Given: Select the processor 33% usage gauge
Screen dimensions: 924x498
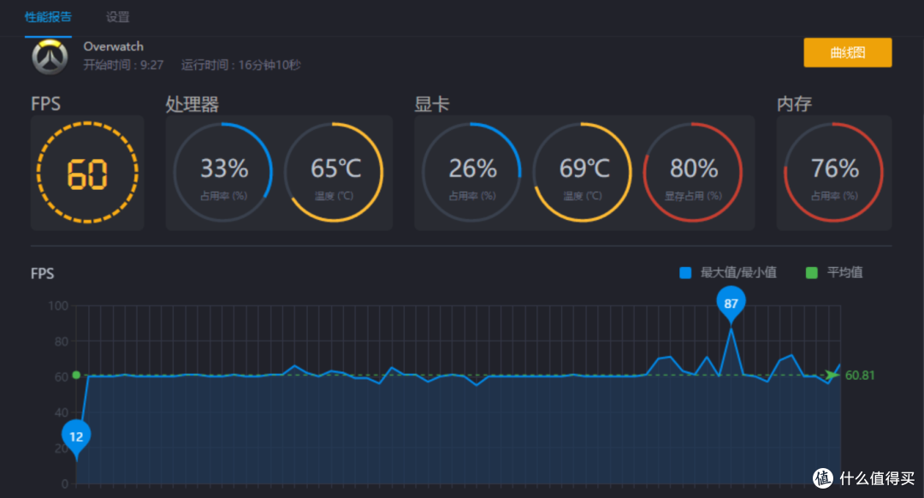Looking at the screenshot, I should point(223,173).
